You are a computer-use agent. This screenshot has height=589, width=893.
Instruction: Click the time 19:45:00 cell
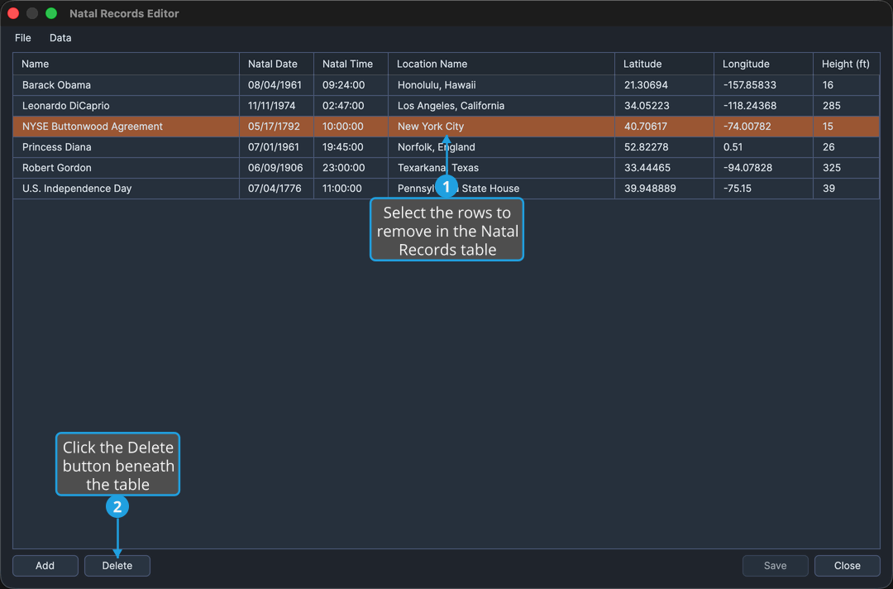[351, 147]
